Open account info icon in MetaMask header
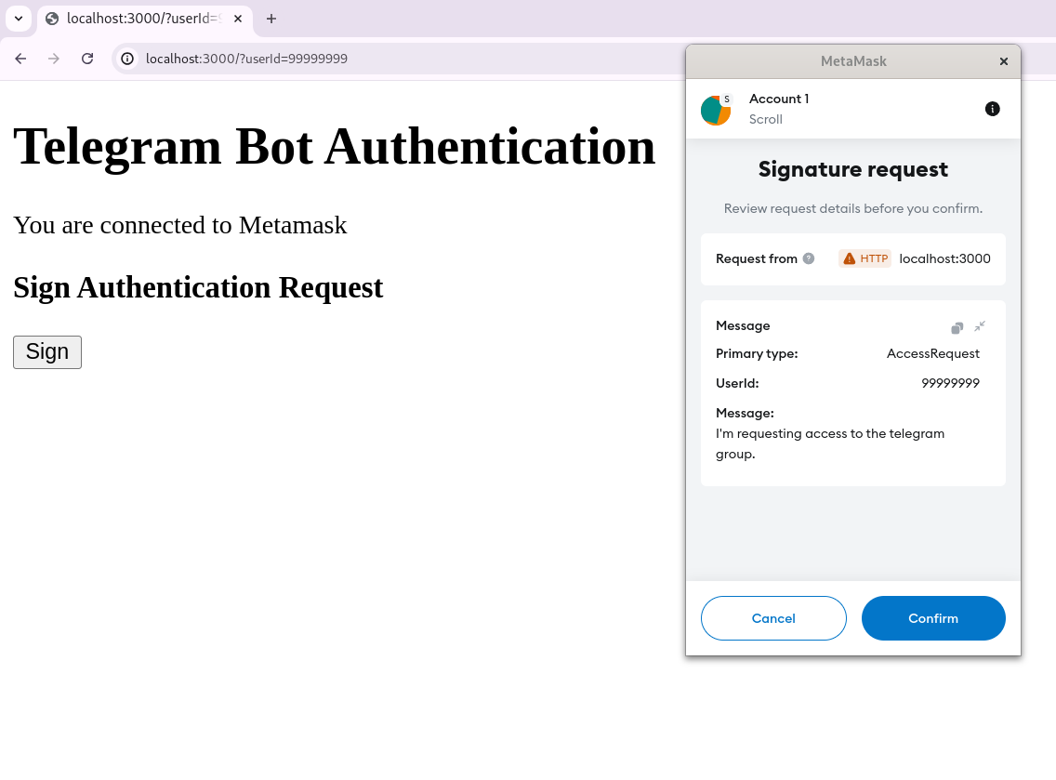Screen dimensions: 1056x780 coord(992,109)
